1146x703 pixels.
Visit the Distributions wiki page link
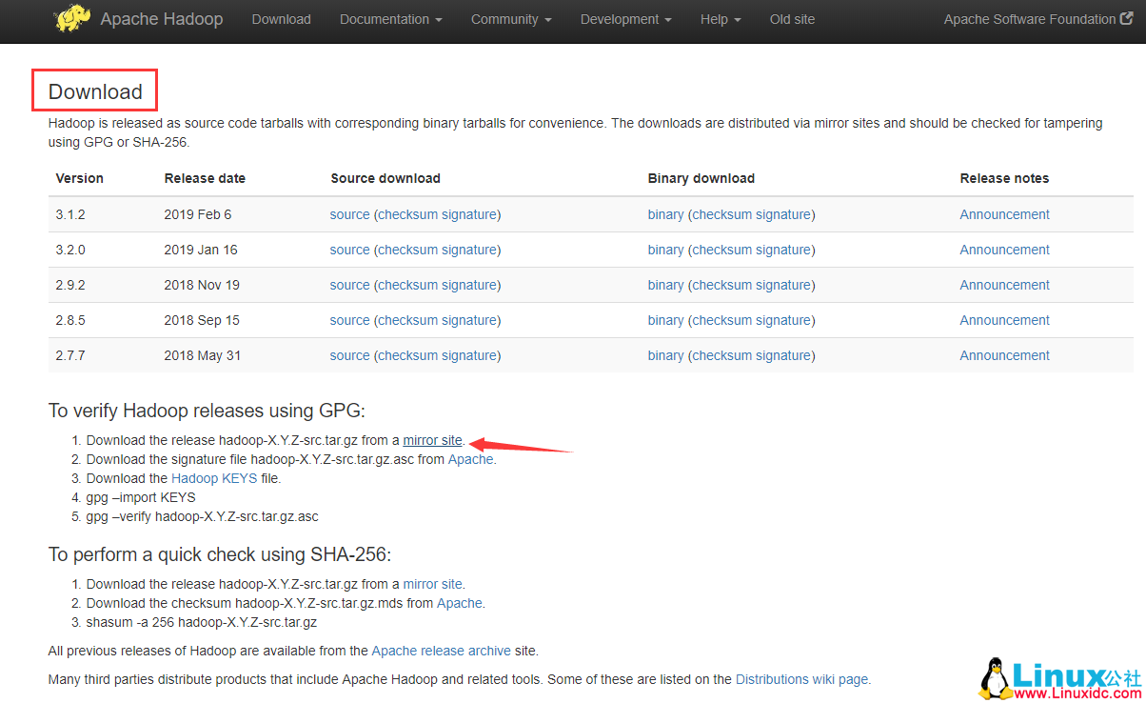[802, 679]
